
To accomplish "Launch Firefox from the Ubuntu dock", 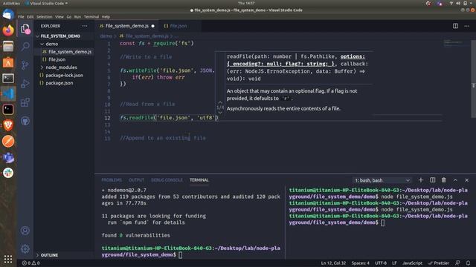I will pyautogui.click(x=8, y=30).
